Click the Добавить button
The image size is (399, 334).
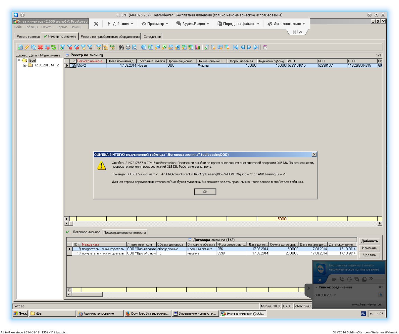click(x=369, y=241)
